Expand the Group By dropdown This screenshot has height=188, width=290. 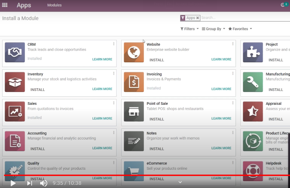pos(213,29)
